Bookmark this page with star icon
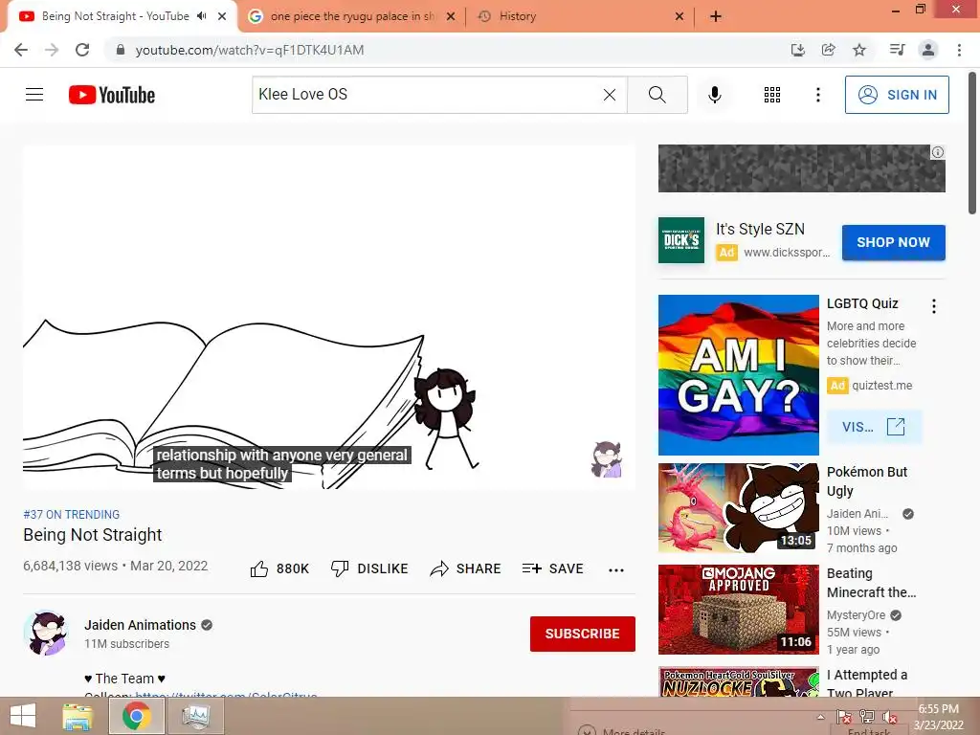980x735 pixels. (859, 50)
